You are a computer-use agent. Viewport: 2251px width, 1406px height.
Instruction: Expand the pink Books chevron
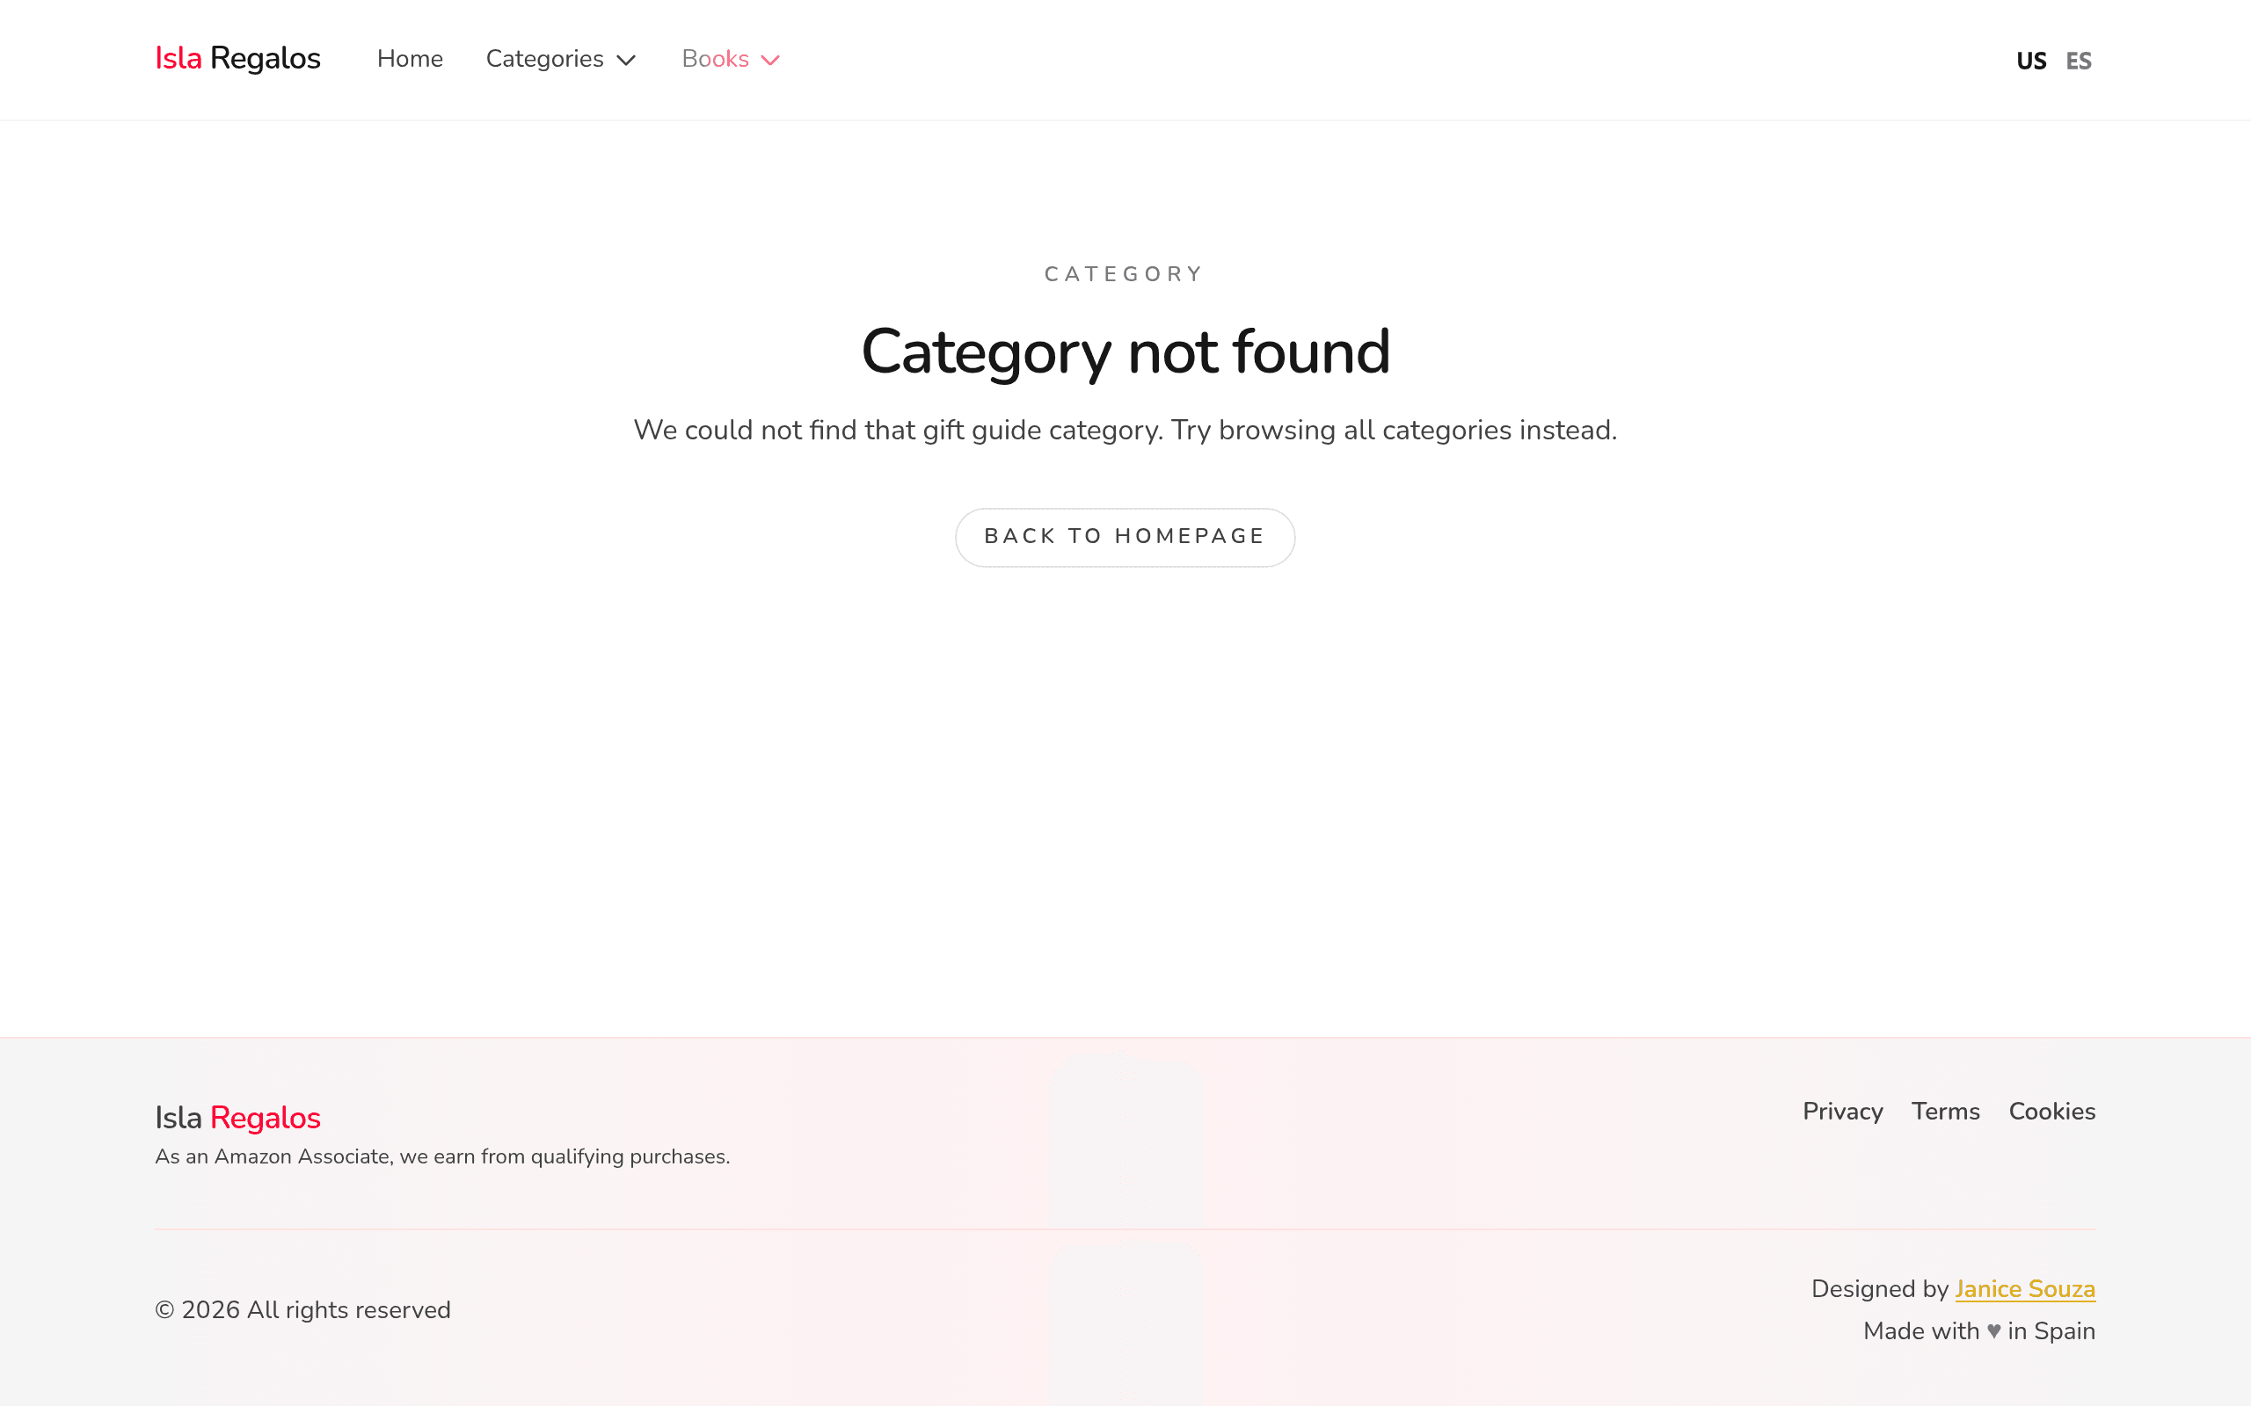pyautogui.click(x=770, y=61)
